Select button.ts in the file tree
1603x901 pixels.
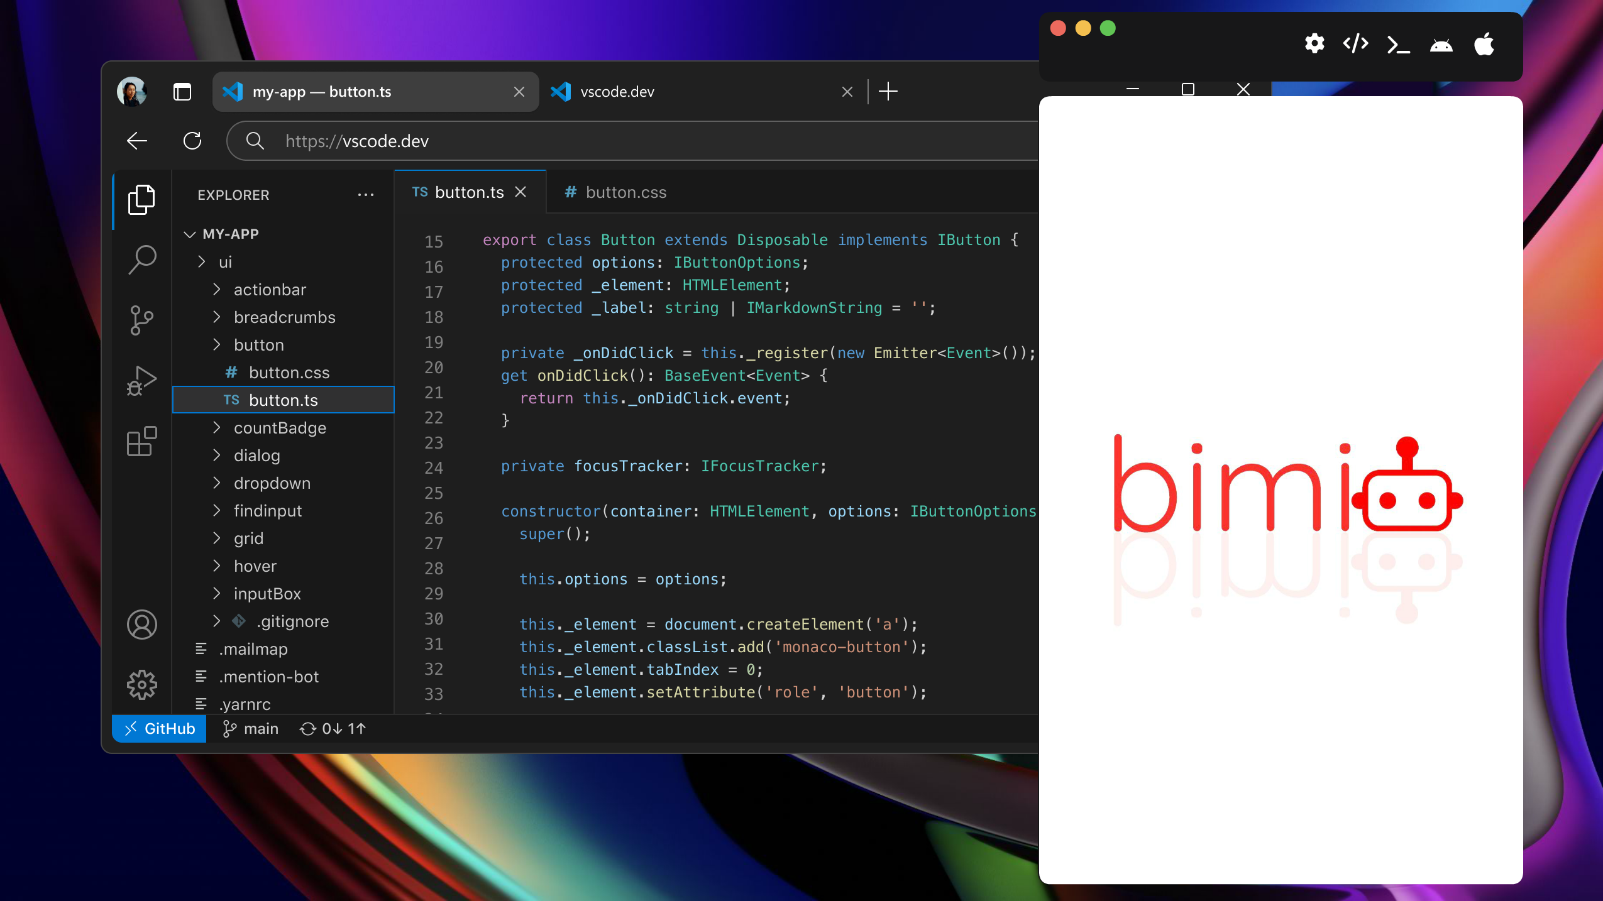point(283,400)
